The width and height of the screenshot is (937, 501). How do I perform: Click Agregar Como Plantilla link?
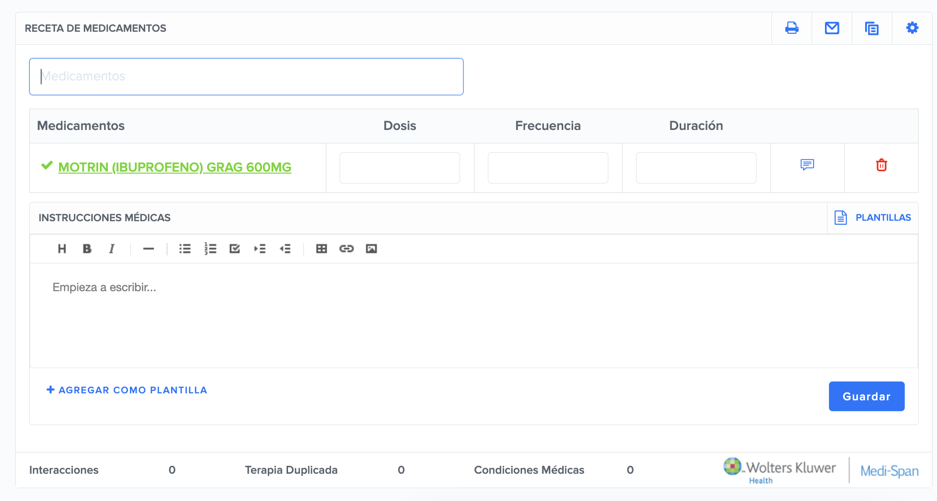pos(126,390)
